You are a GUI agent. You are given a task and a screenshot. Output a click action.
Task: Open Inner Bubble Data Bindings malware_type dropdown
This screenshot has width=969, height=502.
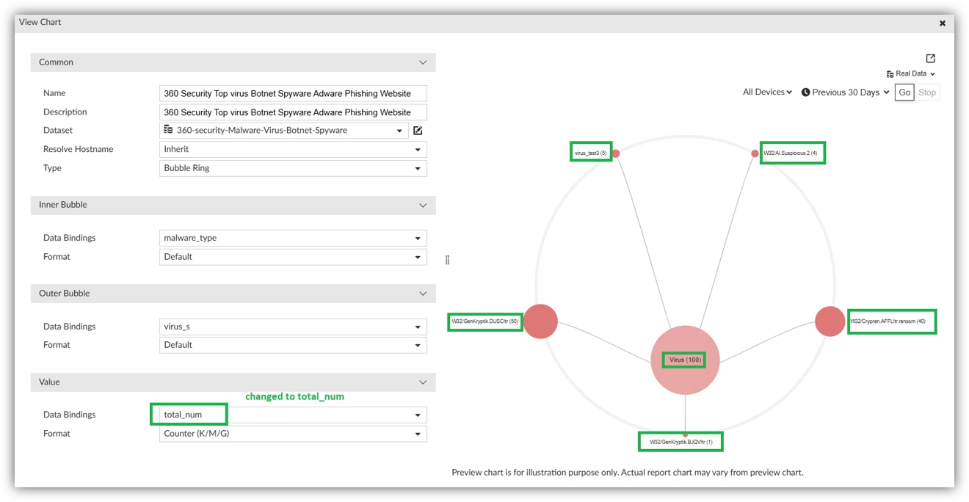(x=293, y=238)
